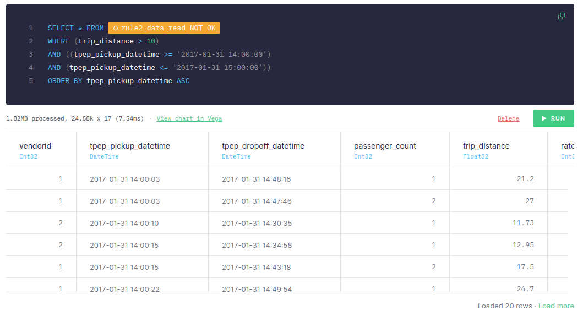This screenshot has height=316, width=583.
Task: Open the View chart in Vega link
Action: click(189, 118)
